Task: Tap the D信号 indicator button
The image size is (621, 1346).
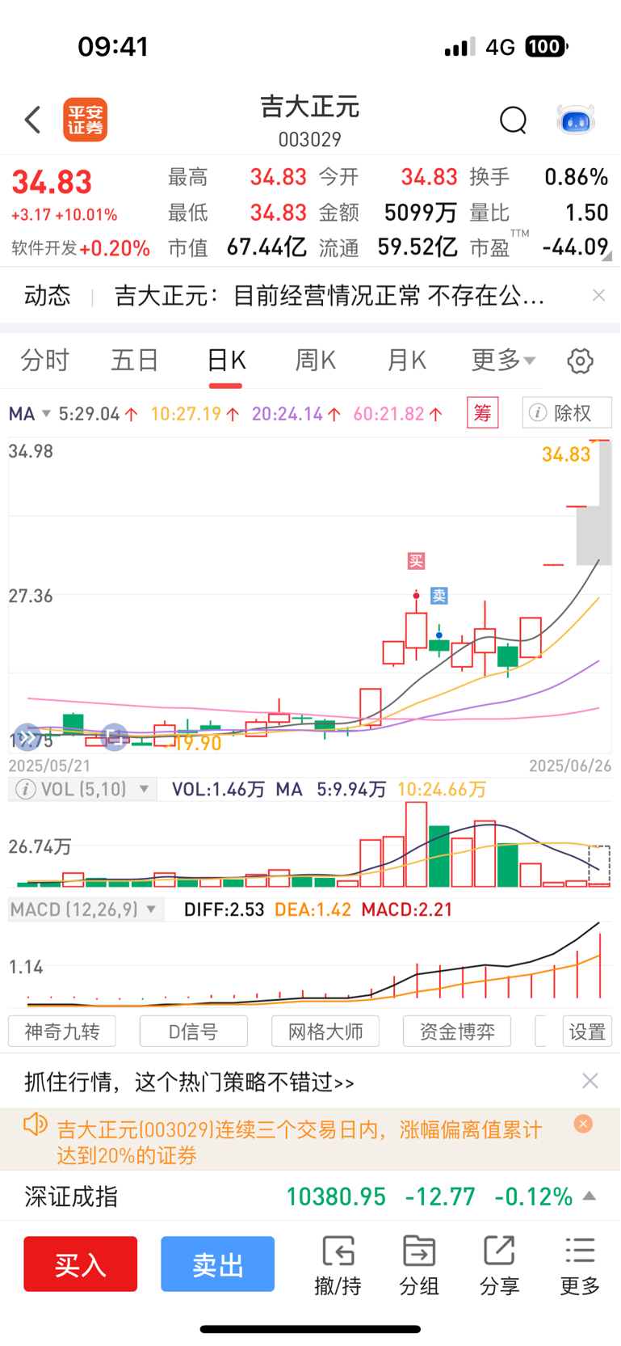Action: tap(194, 1032)
